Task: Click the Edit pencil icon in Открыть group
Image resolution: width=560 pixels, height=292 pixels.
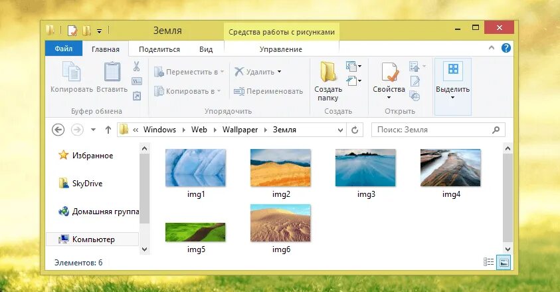Action: tap(415, 82)
